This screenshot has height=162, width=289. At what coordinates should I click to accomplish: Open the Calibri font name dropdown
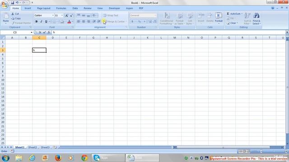point(53,15)
